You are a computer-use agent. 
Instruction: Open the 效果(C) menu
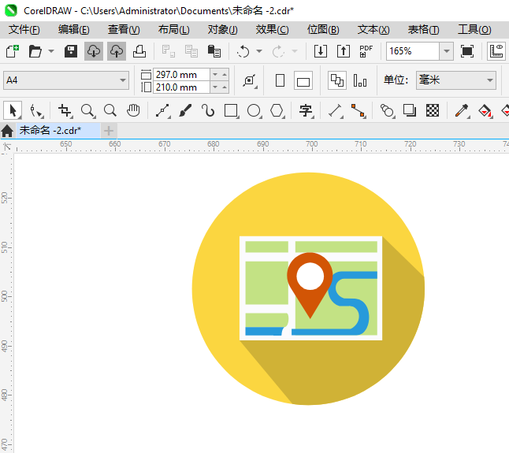[x=272, y=29]
